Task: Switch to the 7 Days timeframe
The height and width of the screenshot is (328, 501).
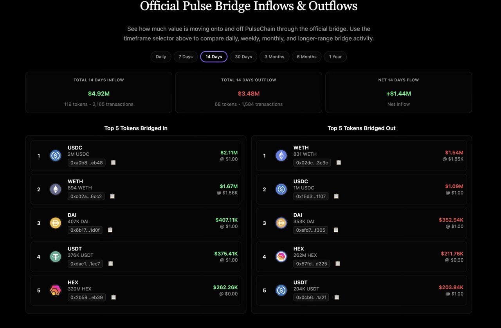Action: 186,57
